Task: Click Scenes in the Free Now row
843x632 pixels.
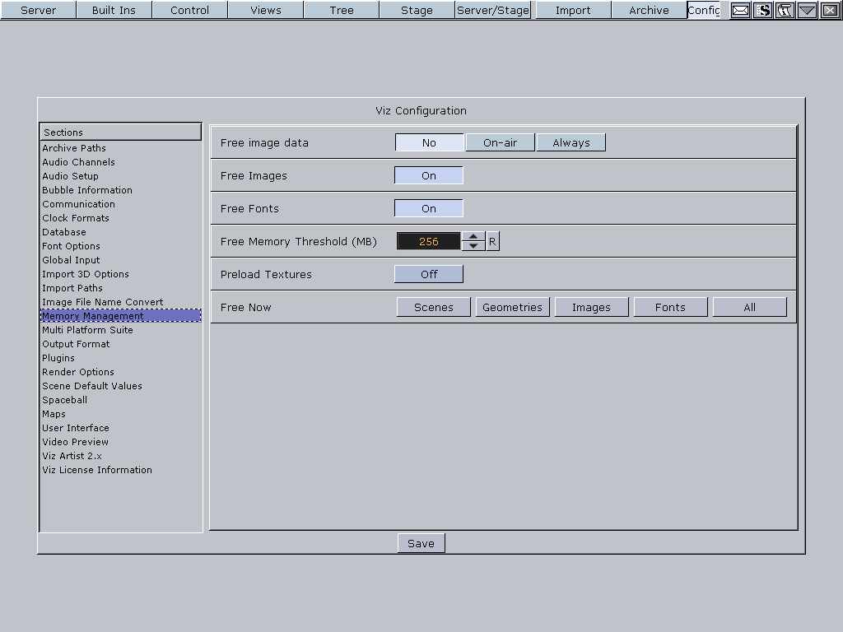Action: coord(433,306)
